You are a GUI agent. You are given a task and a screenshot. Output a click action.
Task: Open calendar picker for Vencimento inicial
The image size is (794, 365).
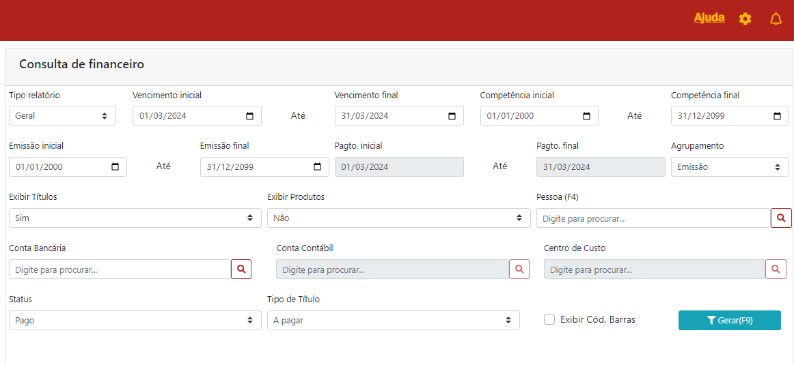pyautogui.click(x=250, y=116)
